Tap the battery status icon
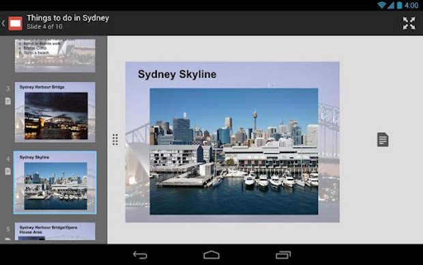This screenshot has height=265, width=423. (400, 5)
